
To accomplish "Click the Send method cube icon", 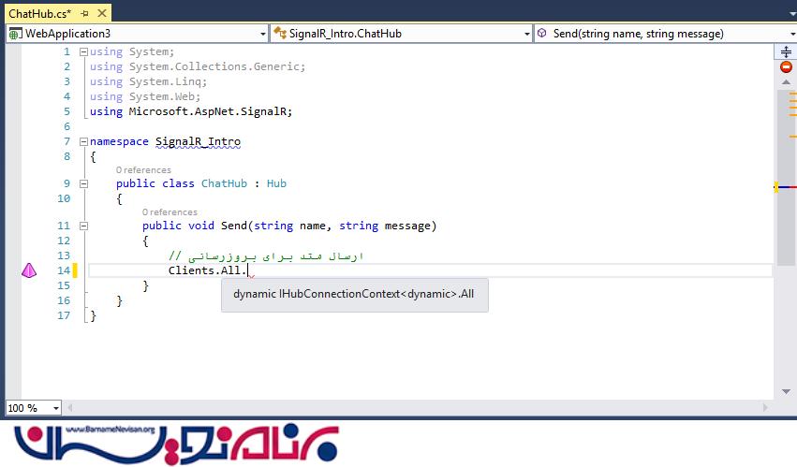I will pyautogui.click(x=542, y=34).
